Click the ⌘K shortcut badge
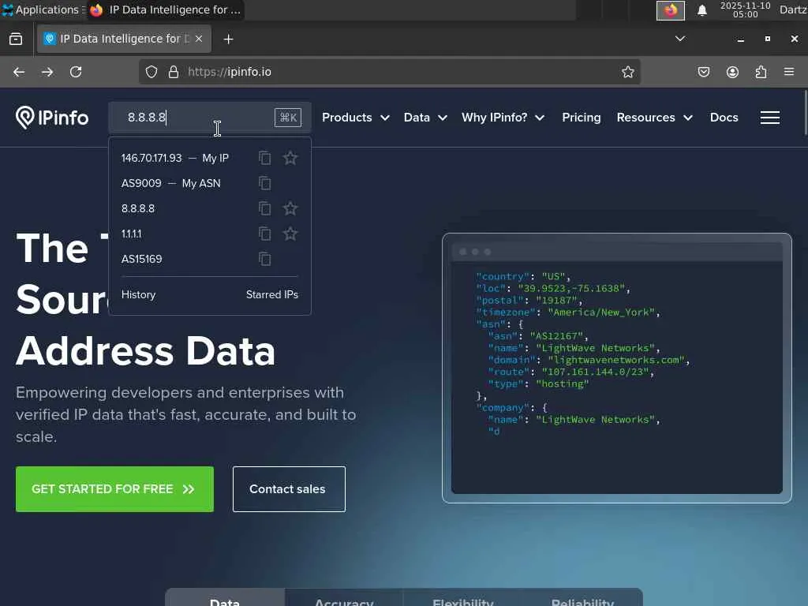808x606 pixels. pos(288,118)
